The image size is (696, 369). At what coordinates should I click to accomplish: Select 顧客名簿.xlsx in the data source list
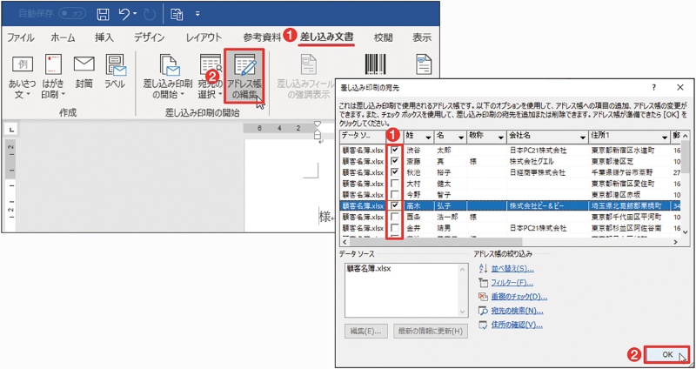(370, 268)
